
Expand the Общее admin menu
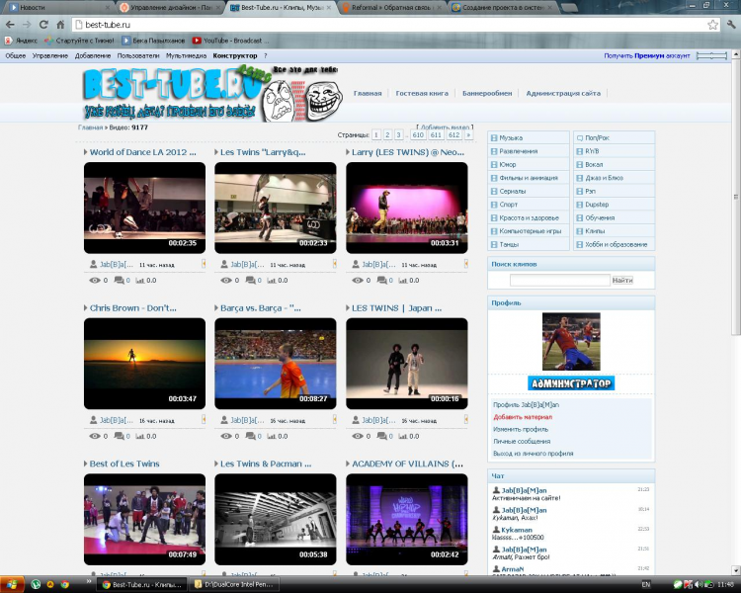click(16, 56)
